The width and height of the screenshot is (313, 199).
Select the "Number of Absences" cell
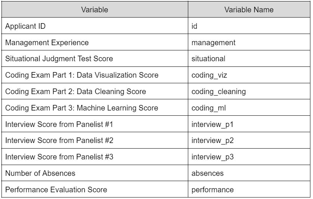click(x=40, y=173)
